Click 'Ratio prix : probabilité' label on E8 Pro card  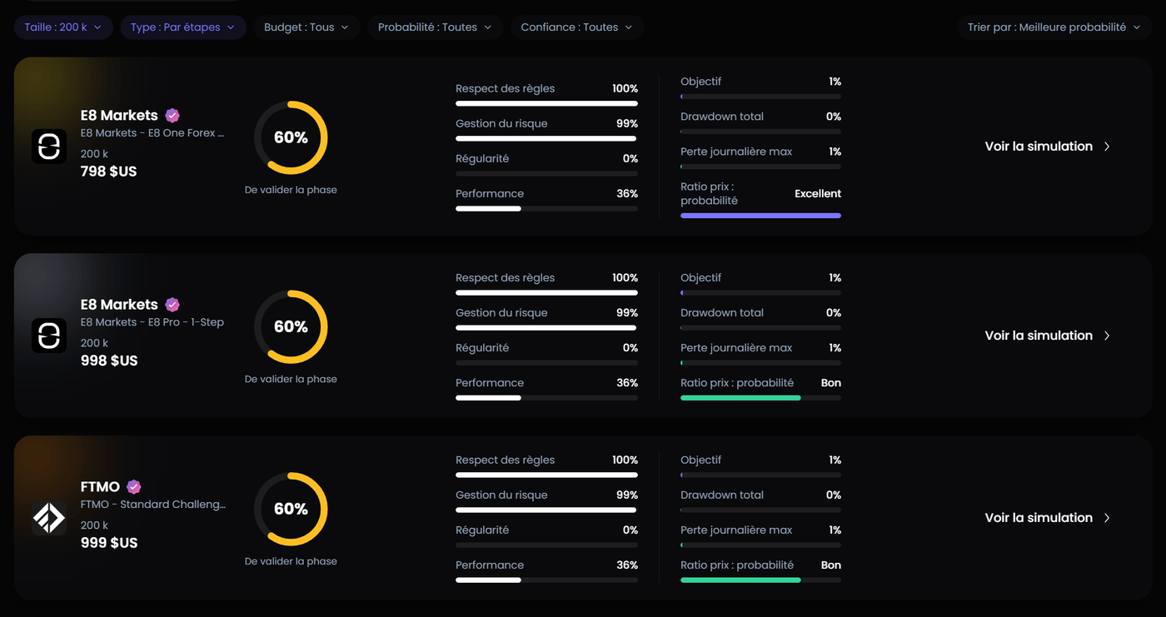point(737,383)
